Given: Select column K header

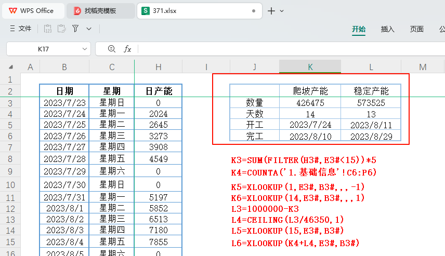Looking at the screenshot, I should (310, 67).
